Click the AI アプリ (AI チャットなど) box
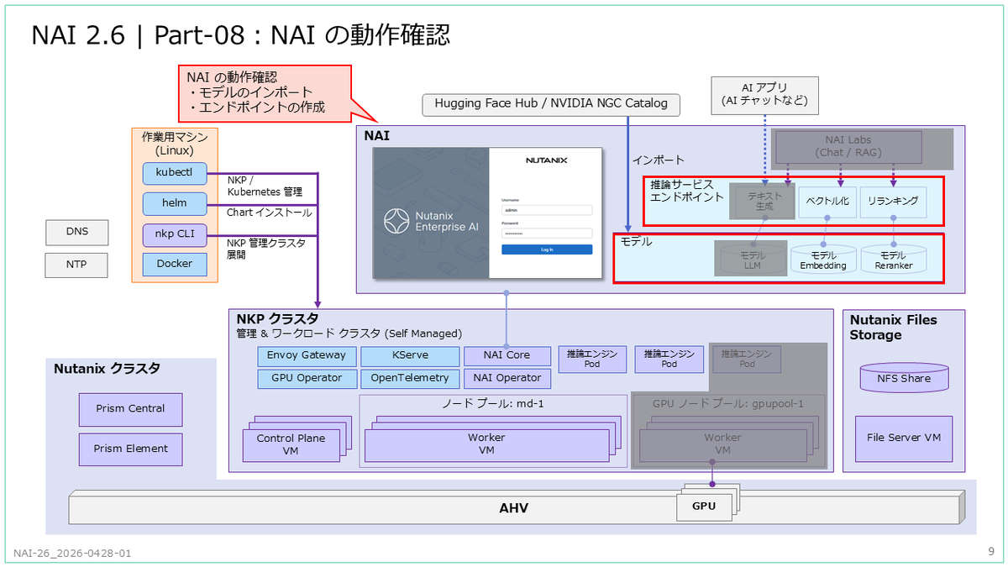1008x567 pixels. [x=764, y=94]
